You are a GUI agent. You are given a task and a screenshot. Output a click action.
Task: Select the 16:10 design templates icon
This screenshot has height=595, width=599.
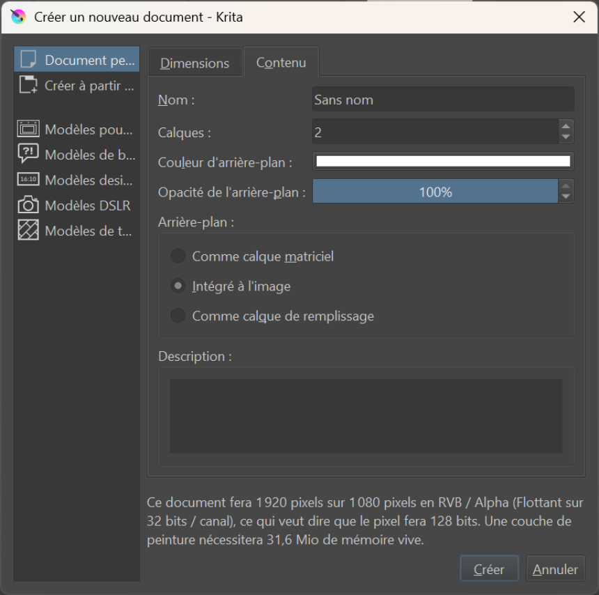pos(29,180)
